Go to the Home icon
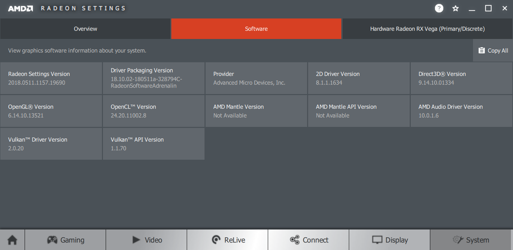The image size is (513, 250). click(12, 240)
